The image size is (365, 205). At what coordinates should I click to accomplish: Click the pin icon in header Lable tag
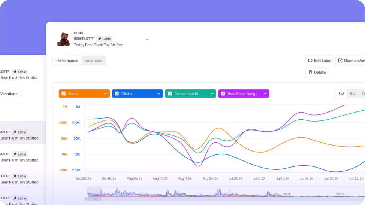(x=100, y=39)
